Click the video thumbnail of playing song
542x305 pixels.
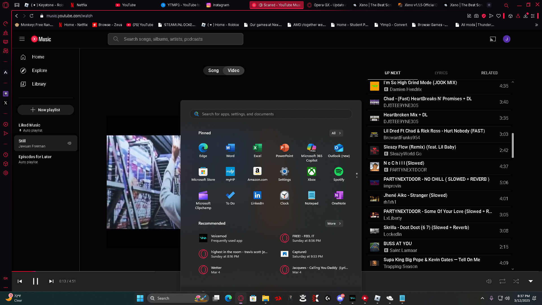pos(143,182)
